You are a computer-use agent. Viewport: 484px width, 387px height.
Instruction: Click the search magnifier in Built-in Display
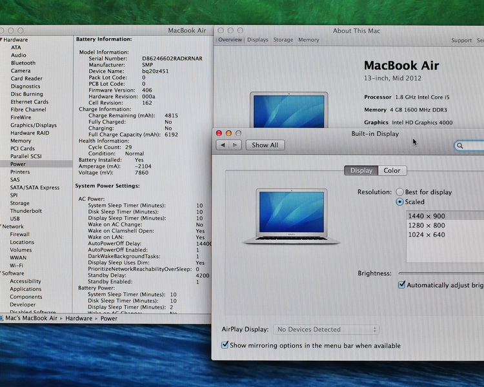(460, 146)
